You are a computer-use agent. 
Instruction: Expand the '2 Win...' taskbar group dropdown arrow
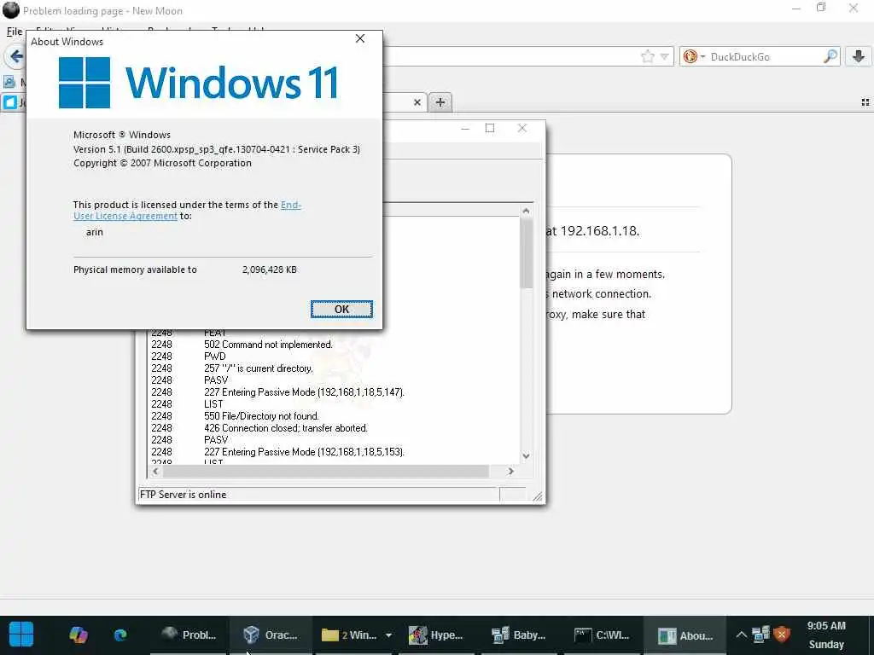click(388, 635)
